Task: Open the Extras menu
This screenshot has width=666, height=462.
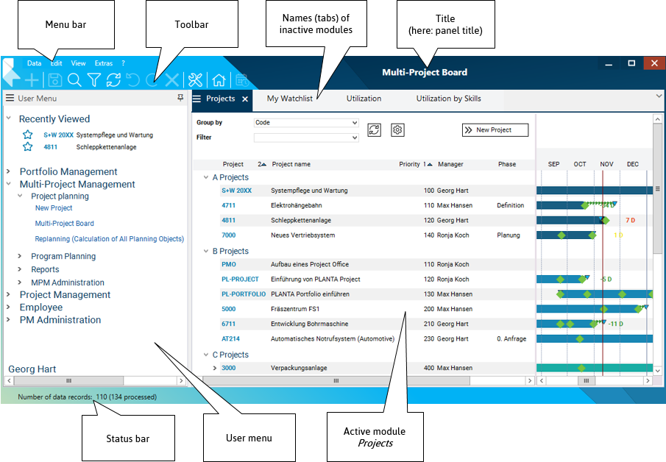Action: coord(104,63)
